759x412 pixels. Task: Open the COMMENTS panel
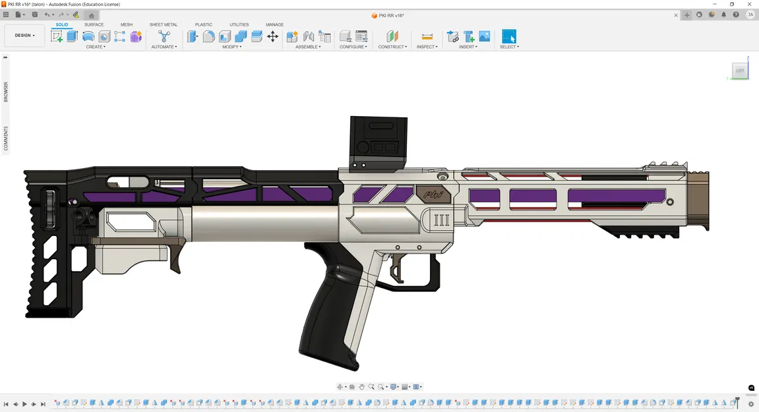click(x=6, y=138)
